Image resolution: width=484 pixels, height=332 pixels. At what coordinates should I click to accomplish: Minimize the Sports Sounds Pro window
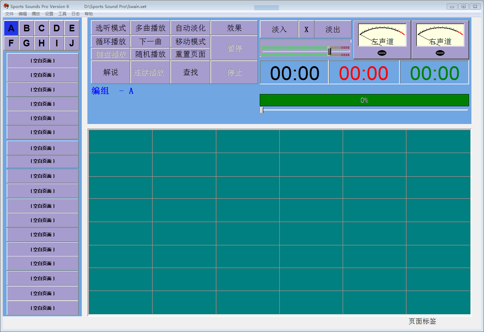pyautogui.click(x=452, y=6)
